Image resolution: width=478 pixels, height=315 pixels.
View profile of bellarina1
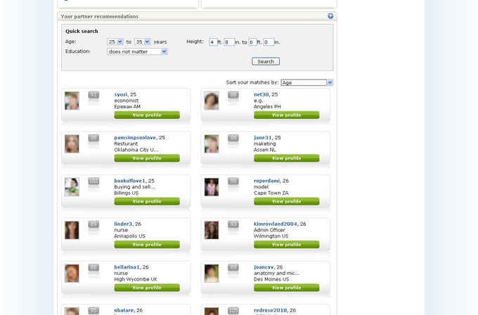tap(147, 288)
